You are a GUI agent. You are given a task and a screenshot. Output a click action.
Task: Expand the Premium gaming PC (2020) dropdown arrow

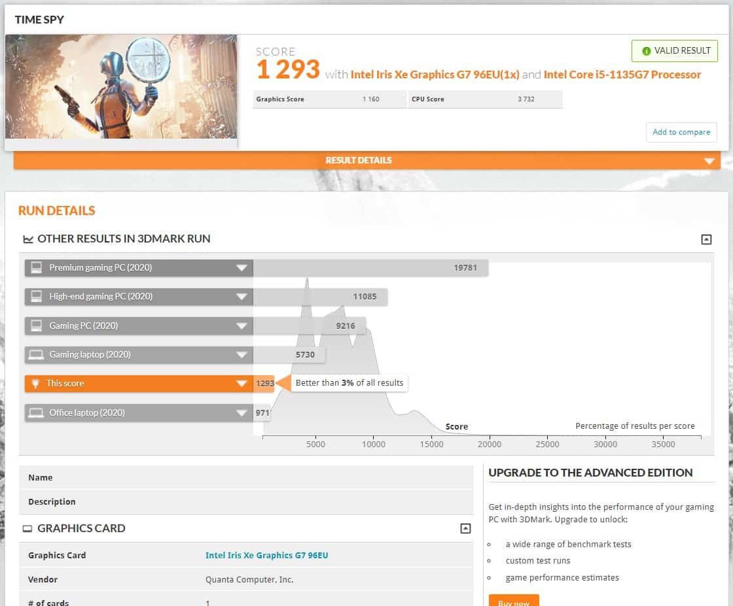[241, 268]
